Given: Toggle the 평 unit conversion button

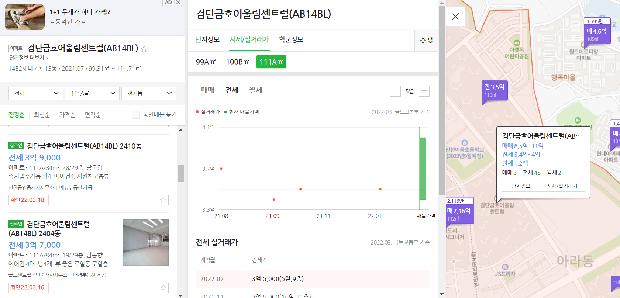Looking at the screenshot, I should [x=426, y=40].
